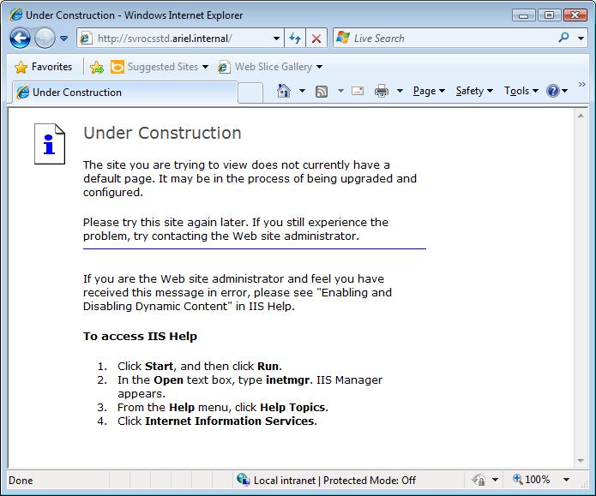Close the Internet Explorer window
Viewport: 596px width, 496px height.
click(575, 15)
